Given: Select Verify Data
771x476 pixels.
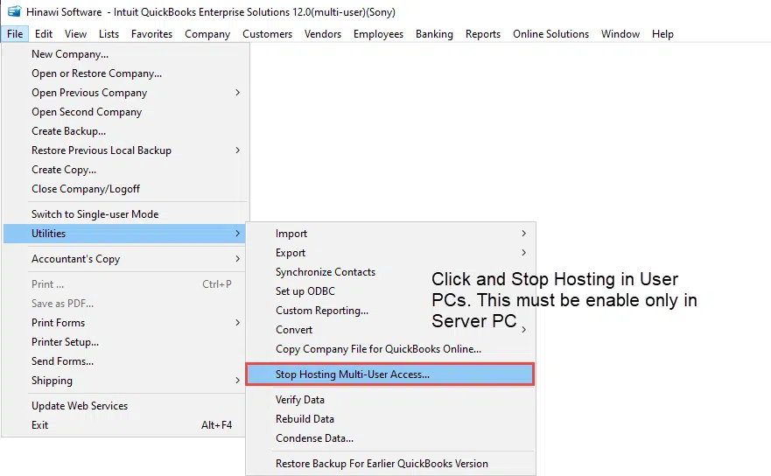Looking at the screenshot, I should [x=390, y=399].
